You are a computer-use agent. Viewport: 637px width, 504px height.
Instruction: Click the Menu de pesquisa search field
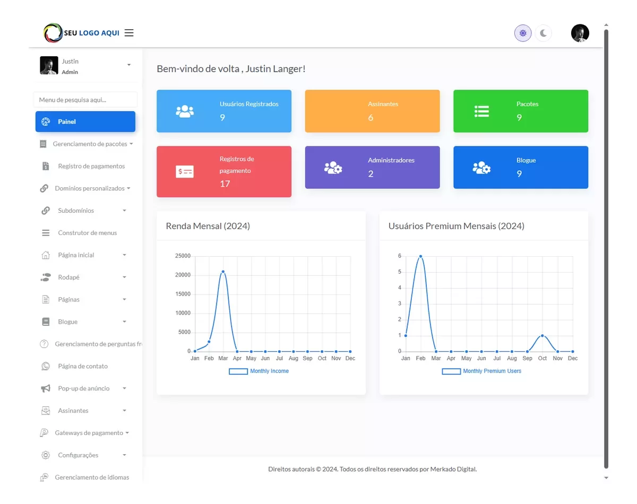click(85, 100)
